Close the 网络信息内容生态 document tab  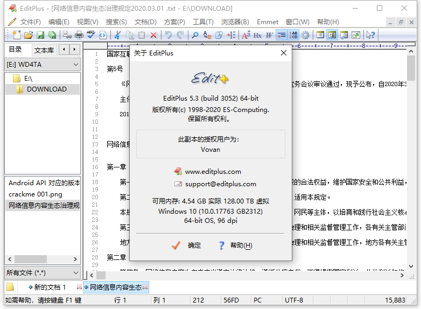145,287
